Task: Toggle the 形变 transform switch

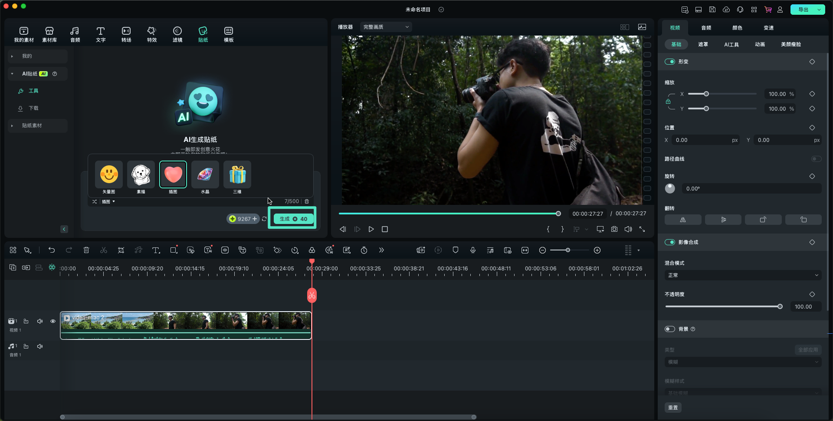Action: pyautogui.click(x=670, y=62)
